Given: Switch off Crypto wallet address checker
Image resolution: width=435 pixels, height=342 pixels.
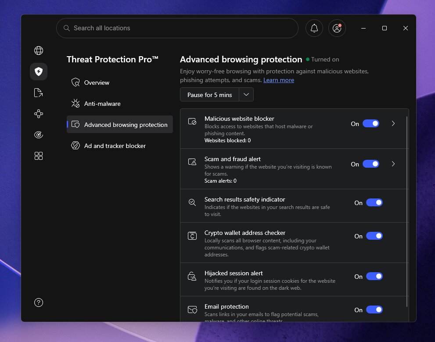Looking at the screenshot, I should pyautogui.click(x=374, y=236).
